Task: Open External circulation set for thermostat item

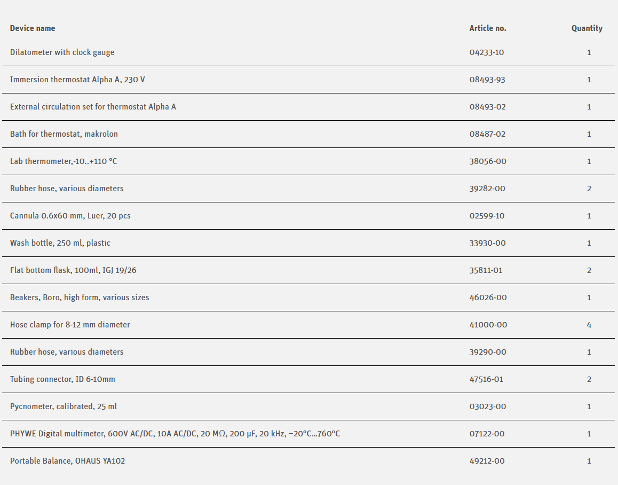Action: (x=93, y=107)
